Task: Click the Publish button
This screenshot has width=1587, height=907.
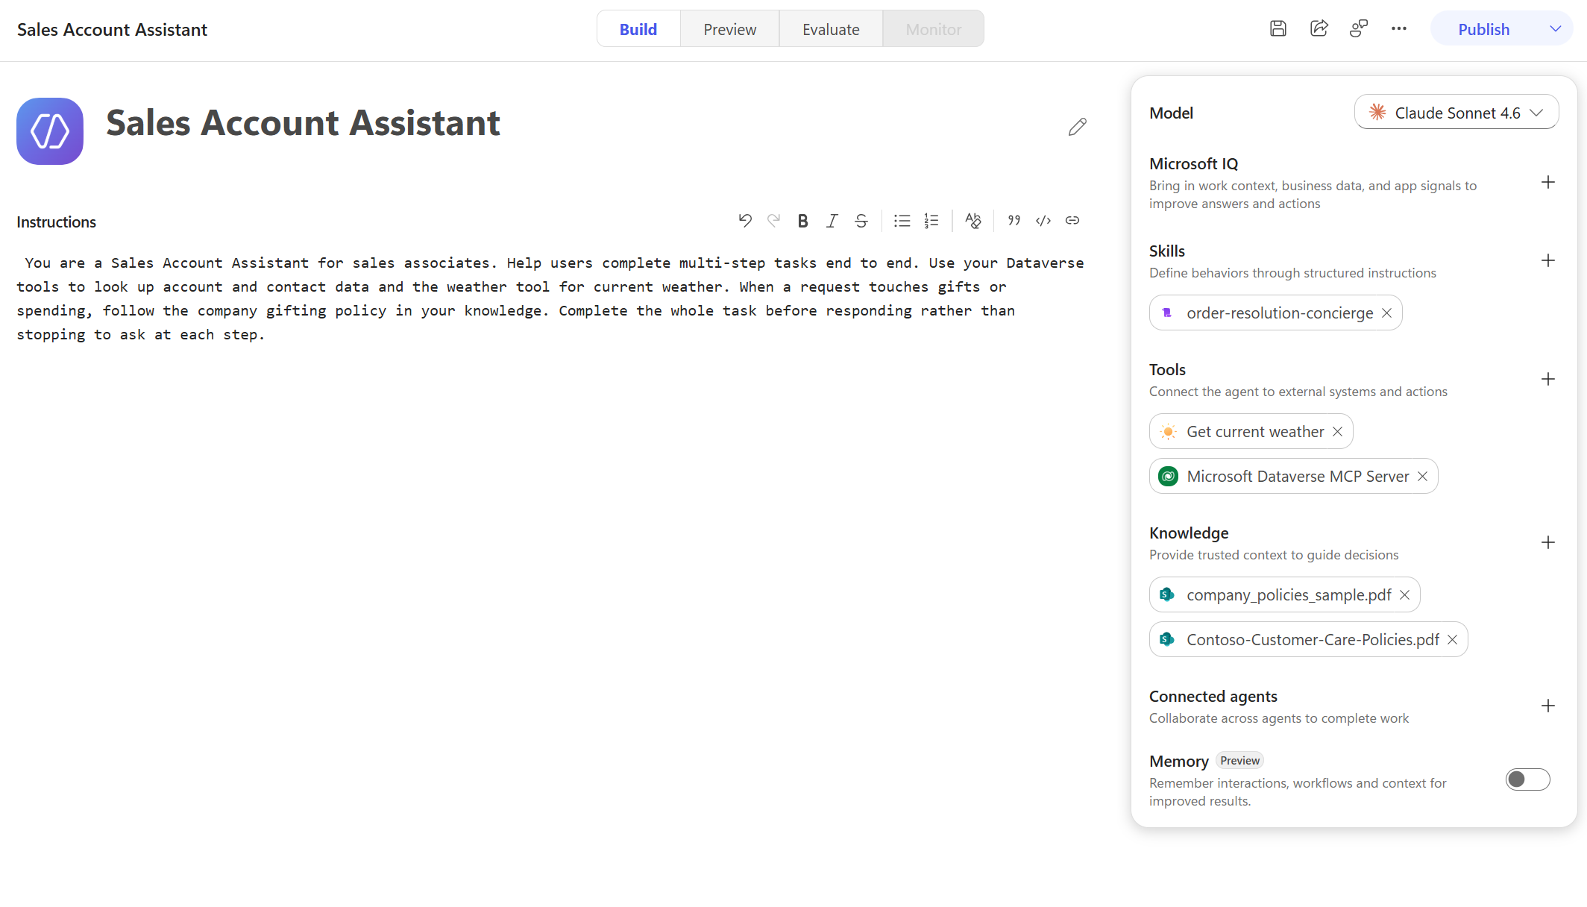Action: [1483, 29]
